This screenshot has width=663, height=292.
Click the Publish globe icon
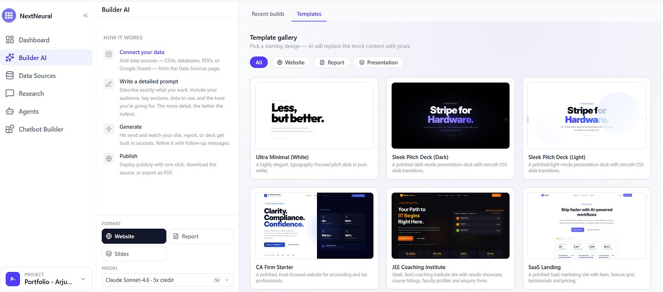click(109, 159)
